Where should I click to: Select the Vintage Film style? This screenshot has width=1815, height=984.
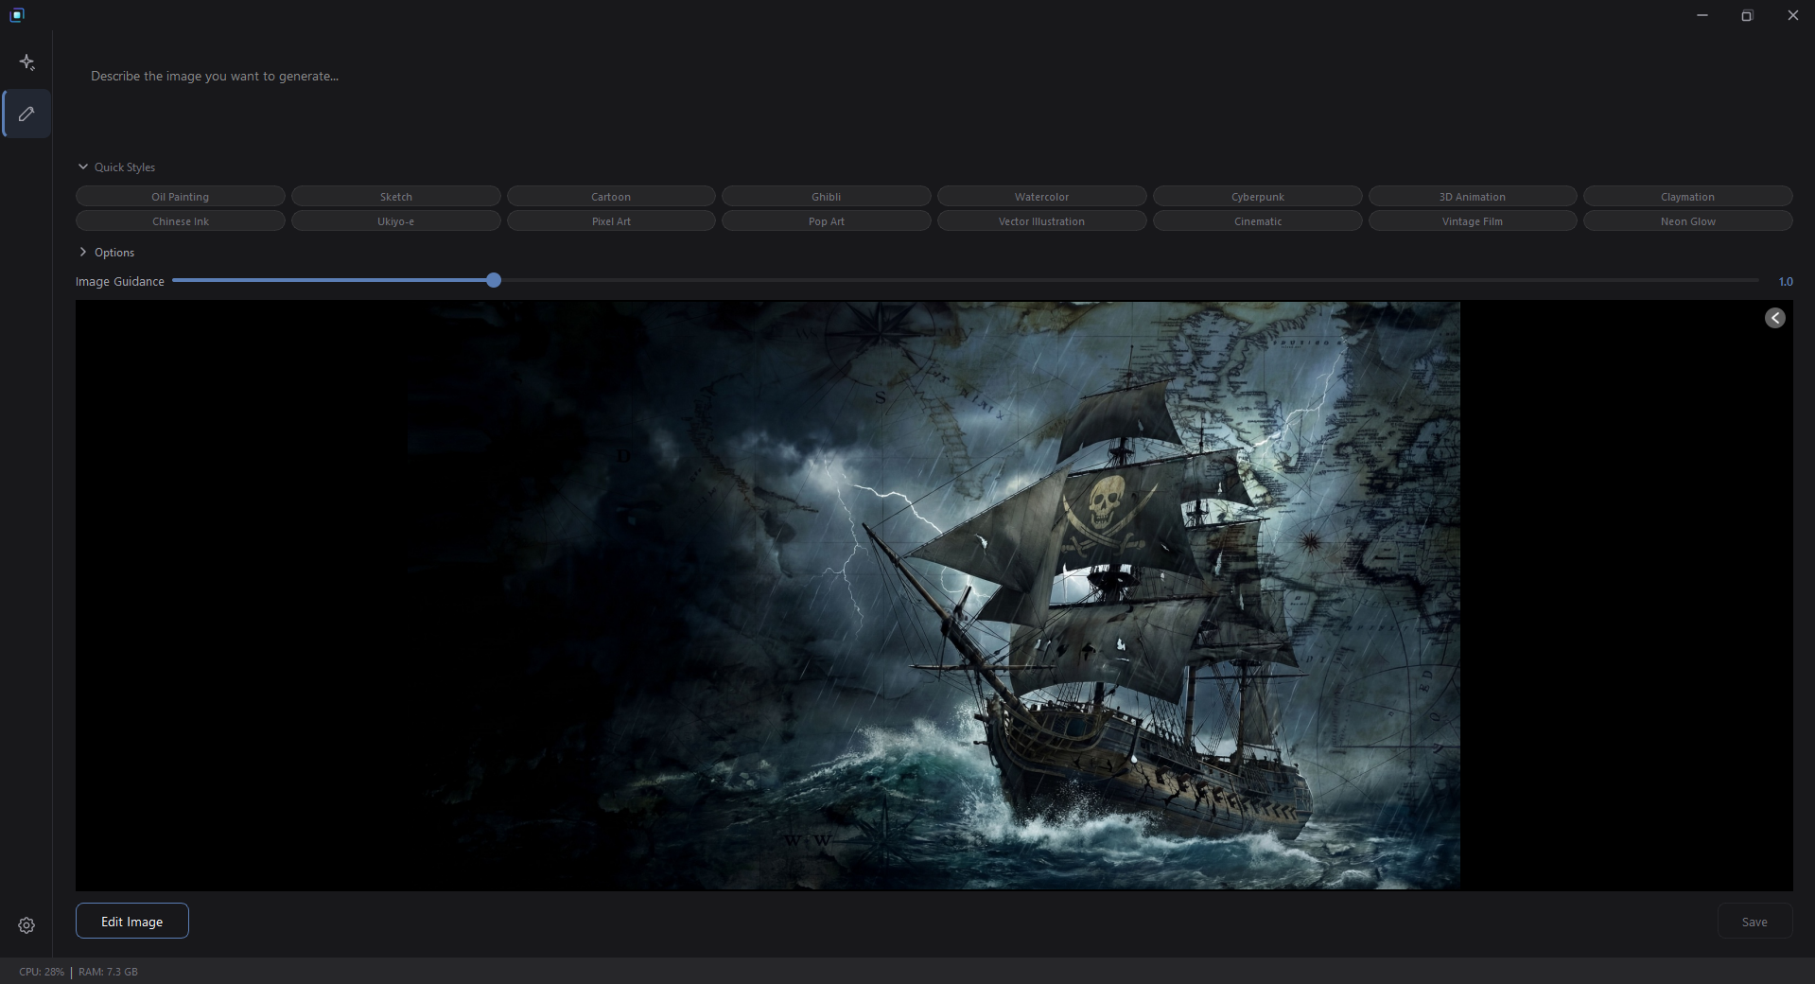point(1473,221)
